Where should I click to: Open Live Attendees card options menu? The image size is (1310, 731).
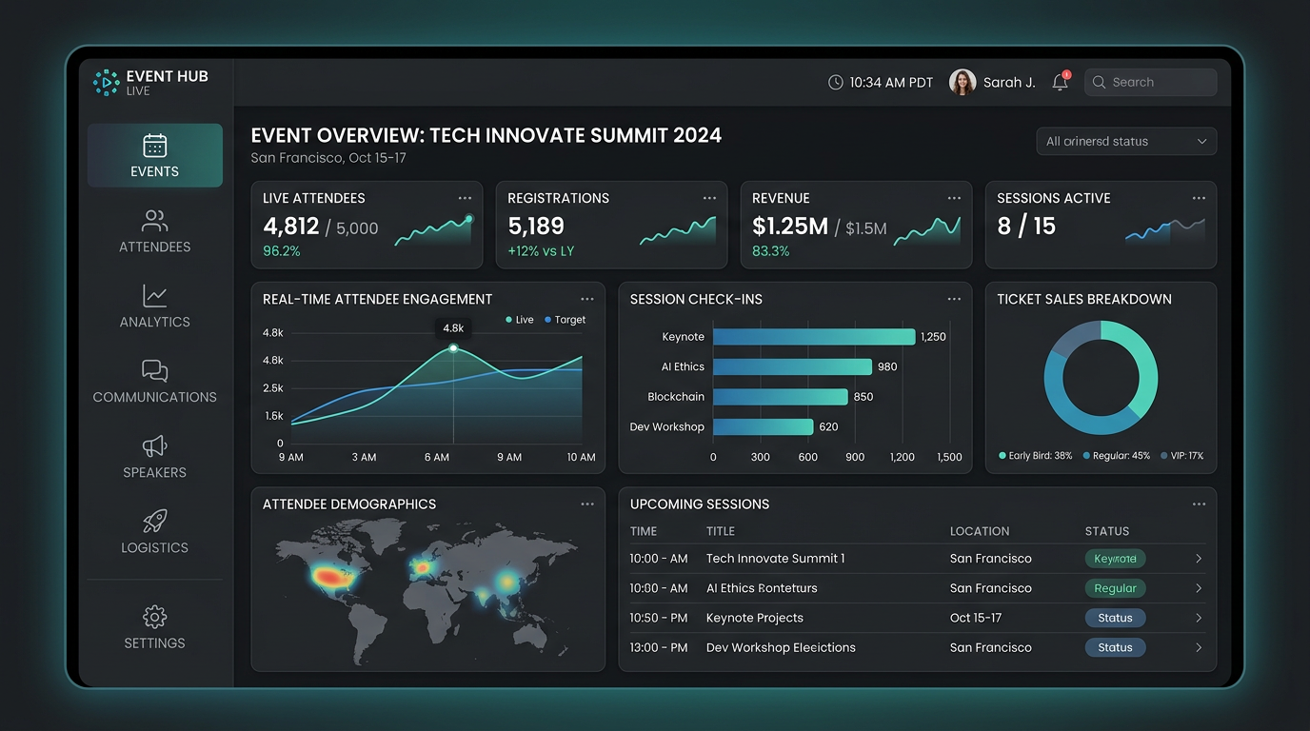(465, 198)
